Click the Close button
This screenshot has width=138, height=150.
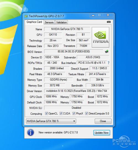pyautogui.click(x=103, y=121)
